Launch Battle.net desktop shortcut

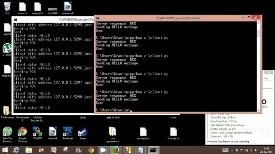[x=68, y=133]
